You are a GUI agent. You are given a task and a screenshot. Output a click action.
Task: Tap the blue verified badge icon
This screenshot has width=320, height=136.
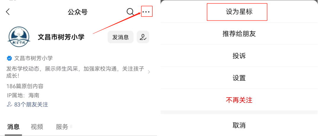click(x=9, y=58)
